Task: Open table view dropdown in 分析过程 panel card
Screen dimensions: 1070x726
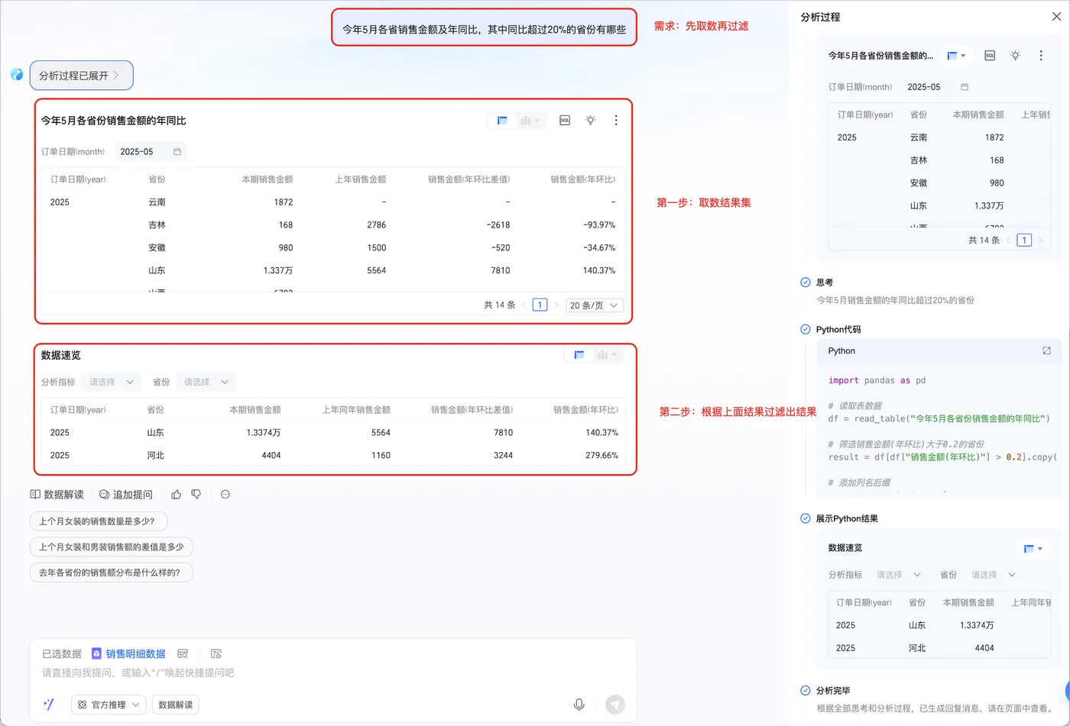Action: pyautogui.click(x=956, y=56)
